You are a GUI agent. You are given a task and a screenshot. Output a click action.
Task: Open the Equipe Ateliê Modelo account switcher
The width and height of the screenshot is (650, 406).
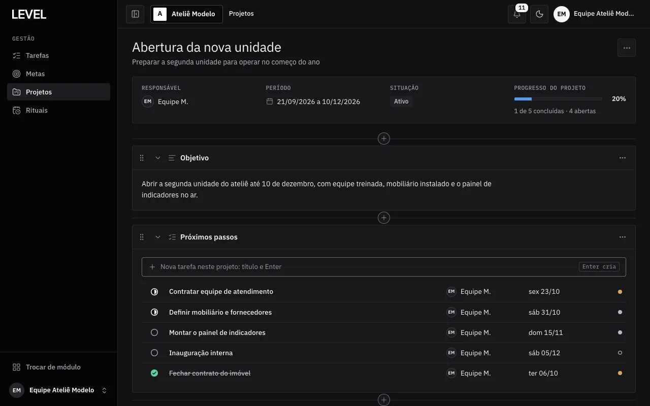pyautogui.click(x=59, y=390)
